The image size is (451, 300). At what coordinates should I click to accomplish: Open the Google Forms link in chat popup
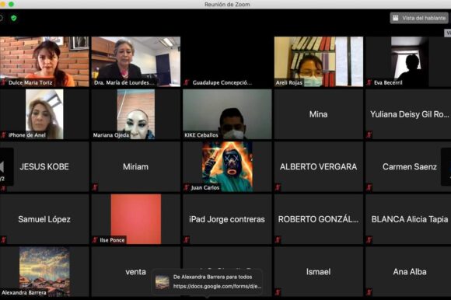click(x=217, y=286)
